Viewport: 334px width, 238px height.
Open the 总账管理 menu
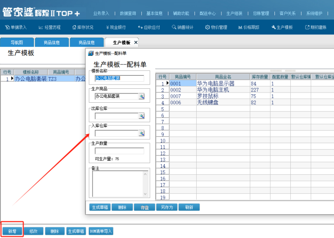261,13
